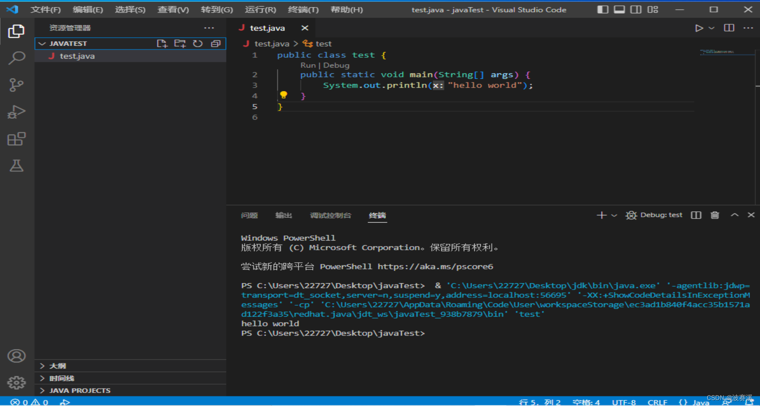
Task: Click the Debug CodeLens link
Action: (336, 65)
